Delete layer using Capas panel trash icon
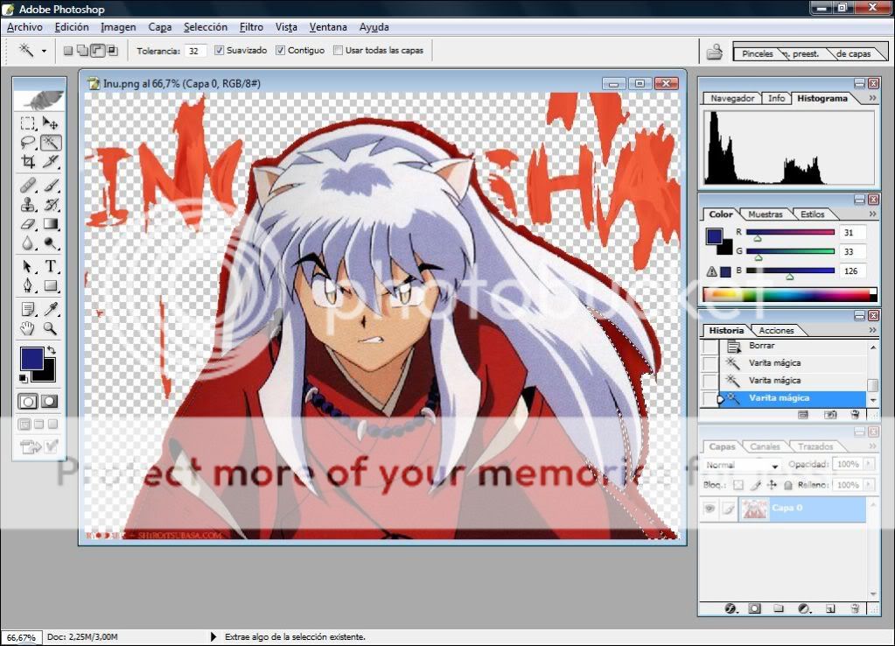The height and width of the screenshot is (646, 895). click(x=853, y=608)
